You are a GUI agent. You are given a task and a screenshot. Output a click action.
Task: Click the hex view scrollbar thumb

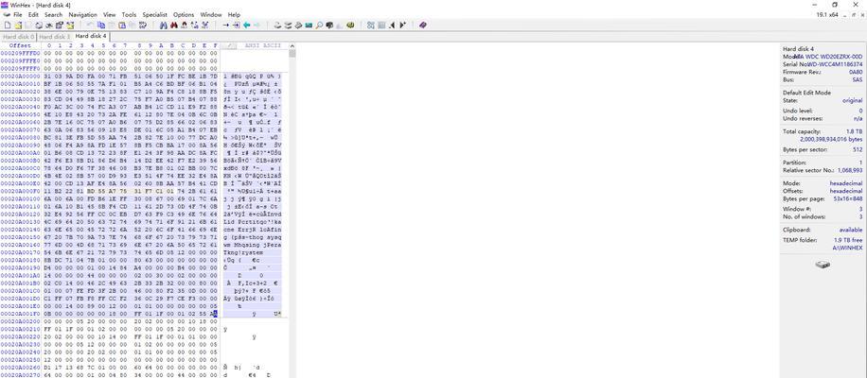pos(292,54)
